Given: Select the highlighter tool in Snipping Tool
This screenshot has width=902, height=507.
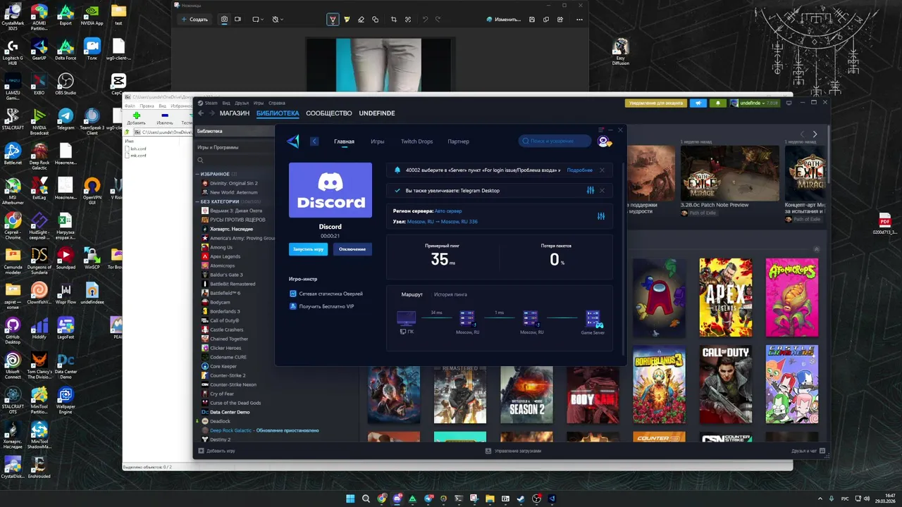Looking at the screenshot, I should (347, 20).
